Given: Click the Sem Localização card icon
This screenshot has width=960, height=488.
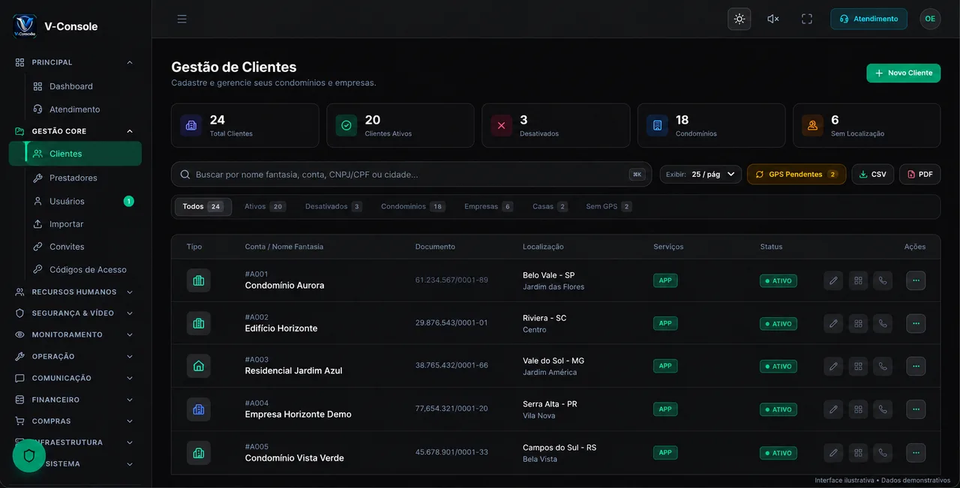Looking at the screenshot, I should point(812,125).
